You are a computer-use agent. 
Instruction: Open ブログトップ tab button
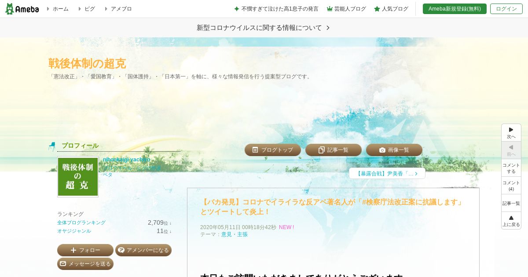[273, 150]
